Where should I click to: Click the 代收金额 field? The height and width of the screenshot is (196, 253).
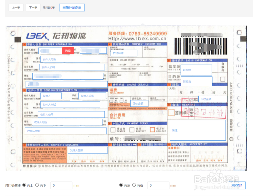coord(213,99)
